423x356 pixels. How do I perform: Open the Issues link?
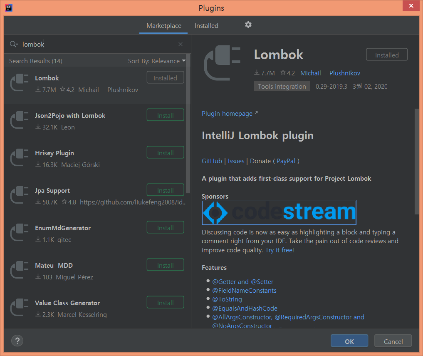[236, 161]
